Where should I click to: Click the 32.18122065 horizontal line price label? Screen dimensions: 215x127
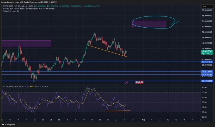(x=207, y=81)
